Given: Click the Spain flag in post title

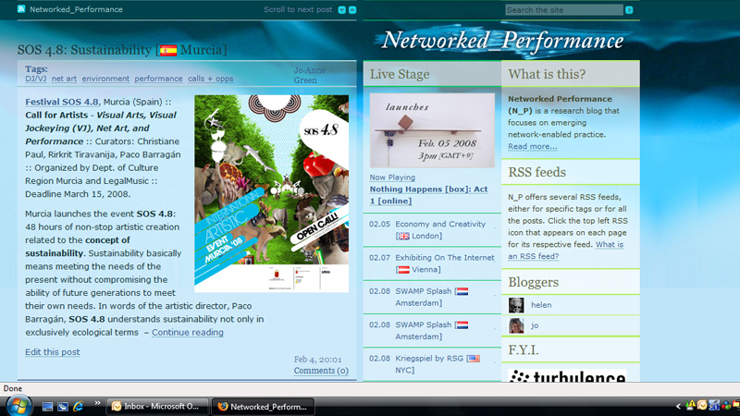Looking at the screenshot, I should coord(168,51).
